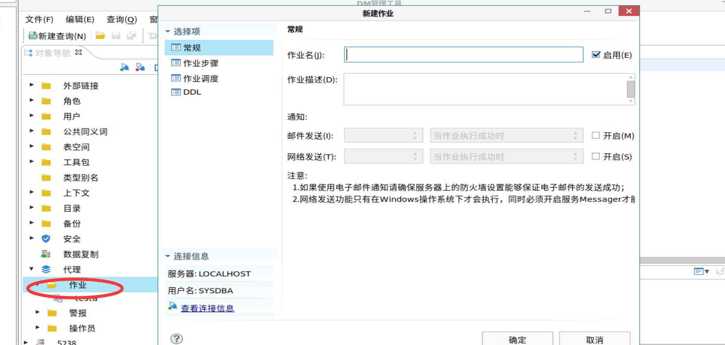
Task: Collapse the 代理 tree node
Action: coord(31,269)
